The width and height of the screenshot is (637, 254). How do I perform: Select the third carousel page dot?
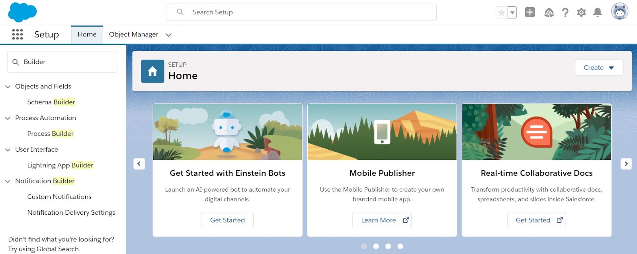pyautogui.click(x=388, y=246)
